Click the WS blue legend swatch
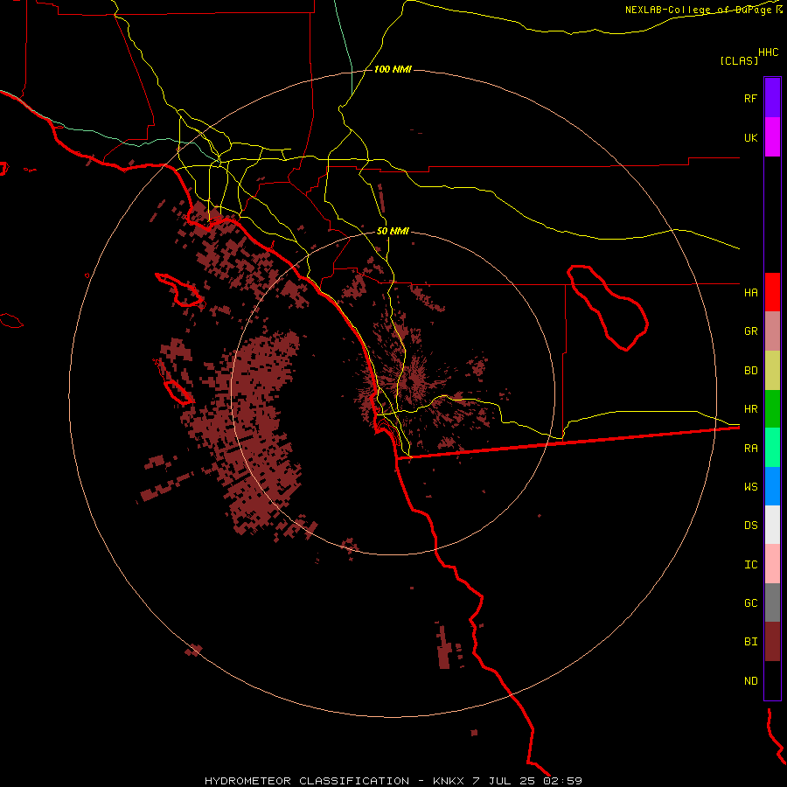Image resolution: width=787 pixels, height=787 pixels. (x=772, y=486)
